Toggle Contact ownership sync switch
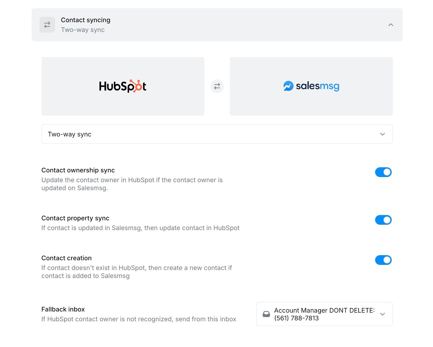 (383, 172)
